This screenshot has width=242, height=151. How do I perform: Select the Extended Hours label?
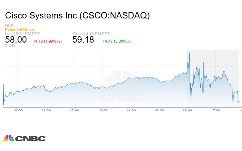19,30
